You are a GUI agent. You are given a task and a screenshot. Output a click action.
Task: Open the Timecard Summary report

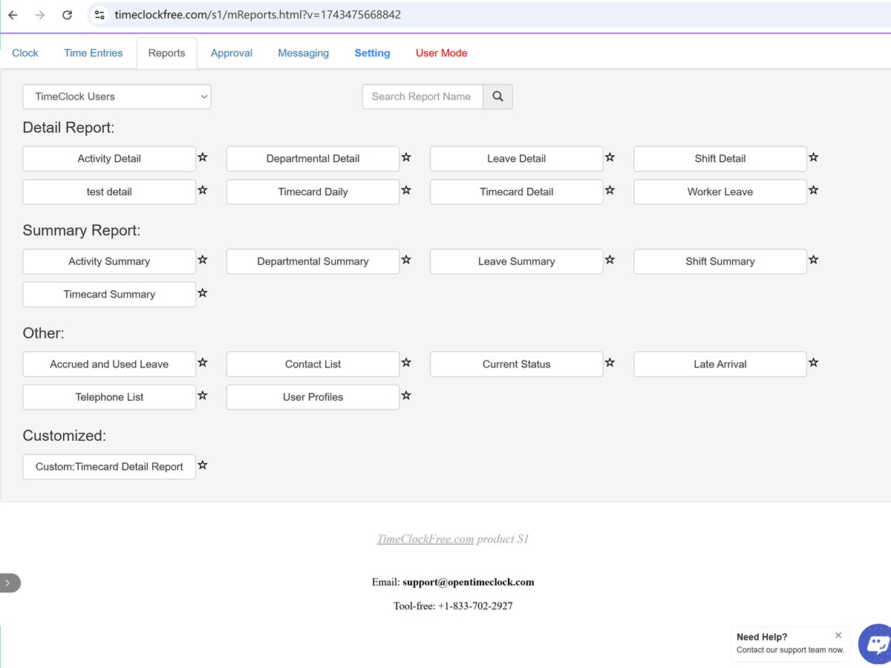pos(109,295)
